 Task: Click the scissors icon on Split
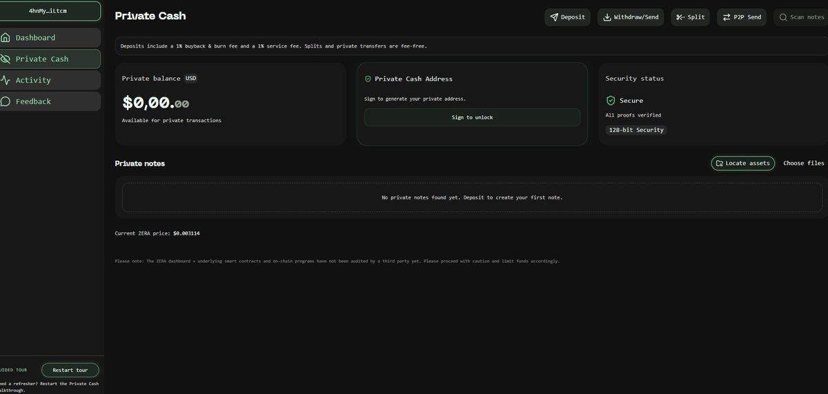pyautogui.click(x=680, y=17)
